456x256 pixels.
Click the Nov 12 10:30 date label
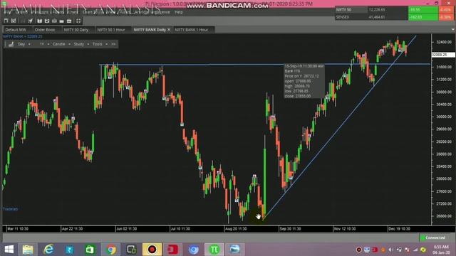345,229
